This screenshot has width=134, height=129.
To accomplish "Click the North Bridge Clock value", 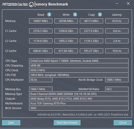I will [x=117, y=80].
